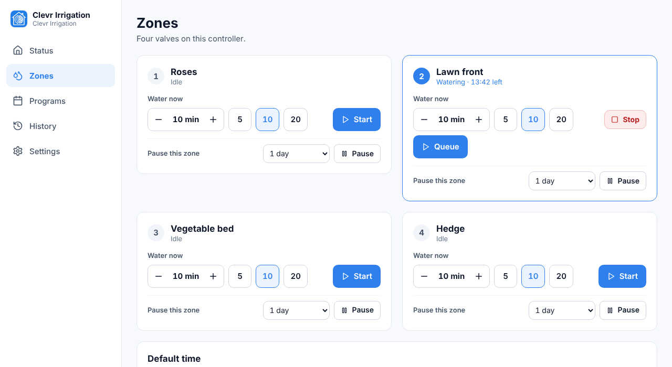Go to the Zones sidebar item
This screenshot has width=672, height=367.
(60, 75)
